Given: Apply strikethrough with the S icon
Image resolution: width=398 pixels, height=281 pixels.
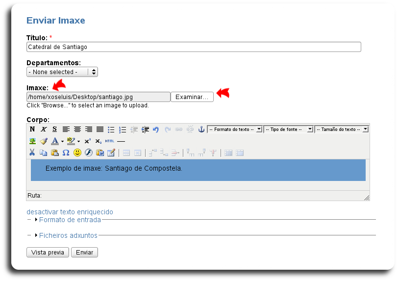Looking at the screenshot, I should 54,129.
